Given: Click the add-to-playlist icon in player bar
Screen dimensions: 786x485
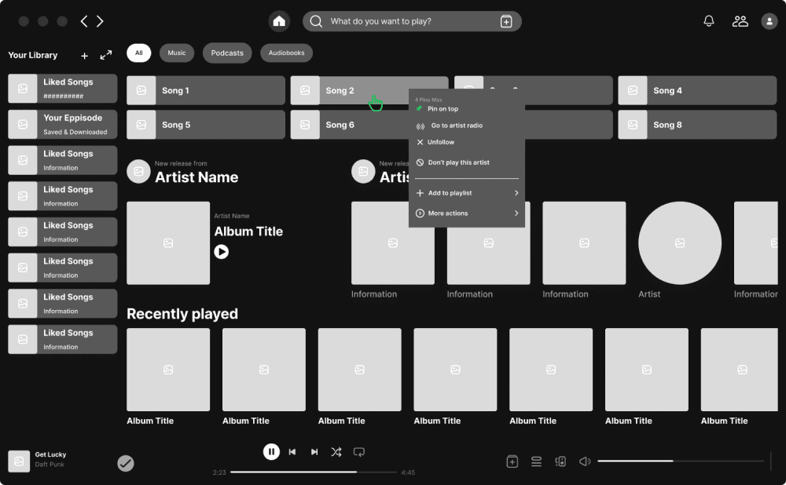Looking at the screenshot, I should (x=512, y=461).
